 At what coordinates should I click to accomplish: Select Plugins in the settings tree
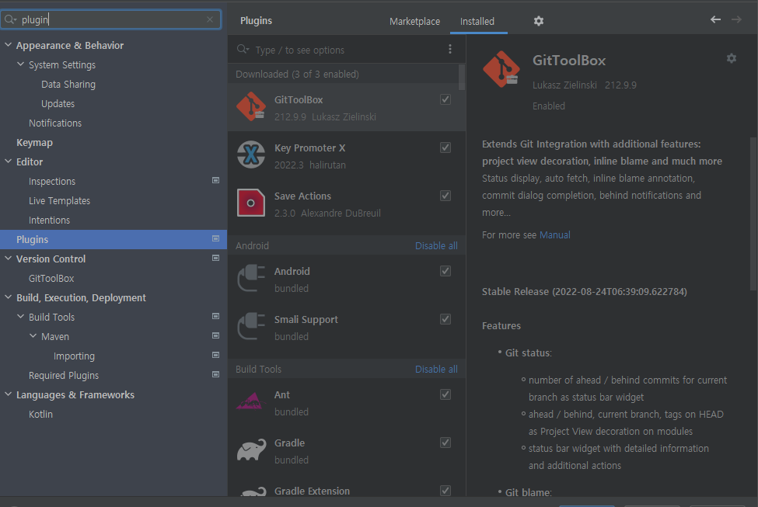tap(114, 239)
